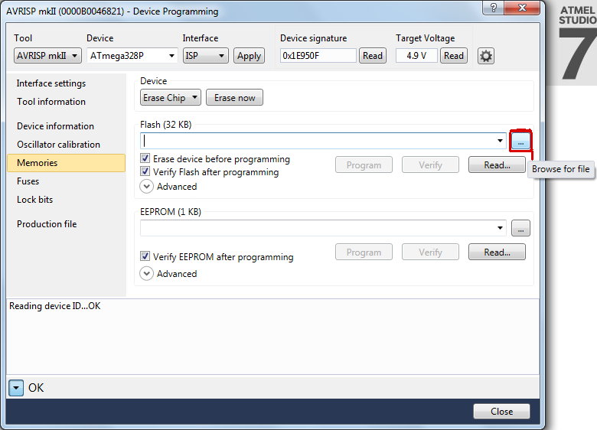Click the help question mark in title bar
The image size is (597, 430).
tap(495, 8)
